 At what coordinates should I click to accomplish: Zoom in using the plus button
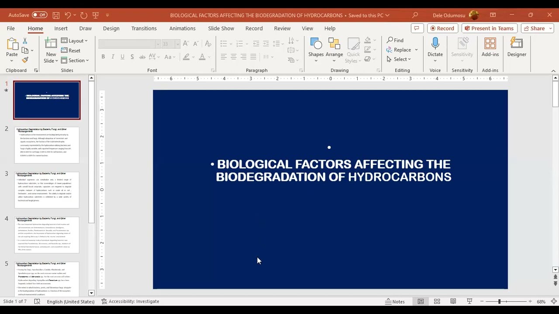[x=530, y=301]
